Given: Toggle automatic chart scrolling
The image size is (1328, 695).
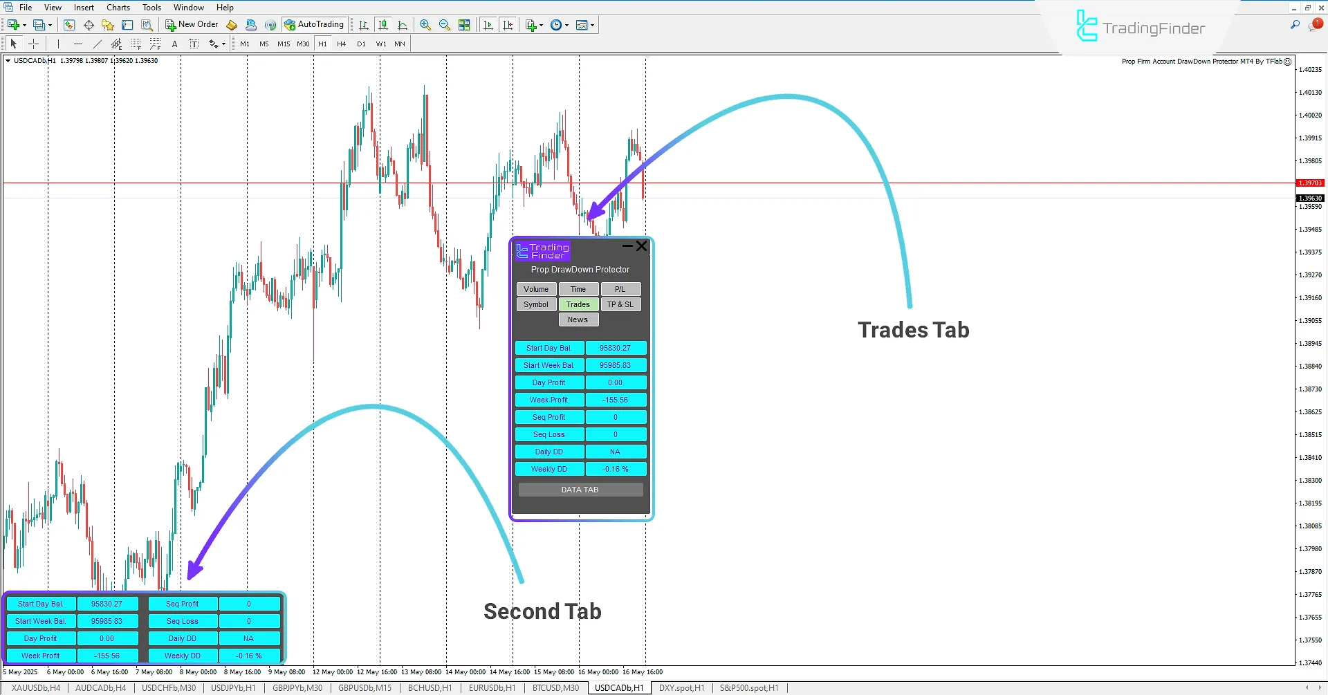Looking at the screenshot, I should click(489, 24).
